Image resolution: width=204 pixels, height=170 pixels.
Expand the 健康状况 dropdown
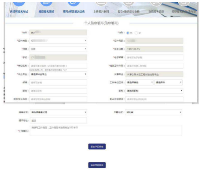pos(58,112)
